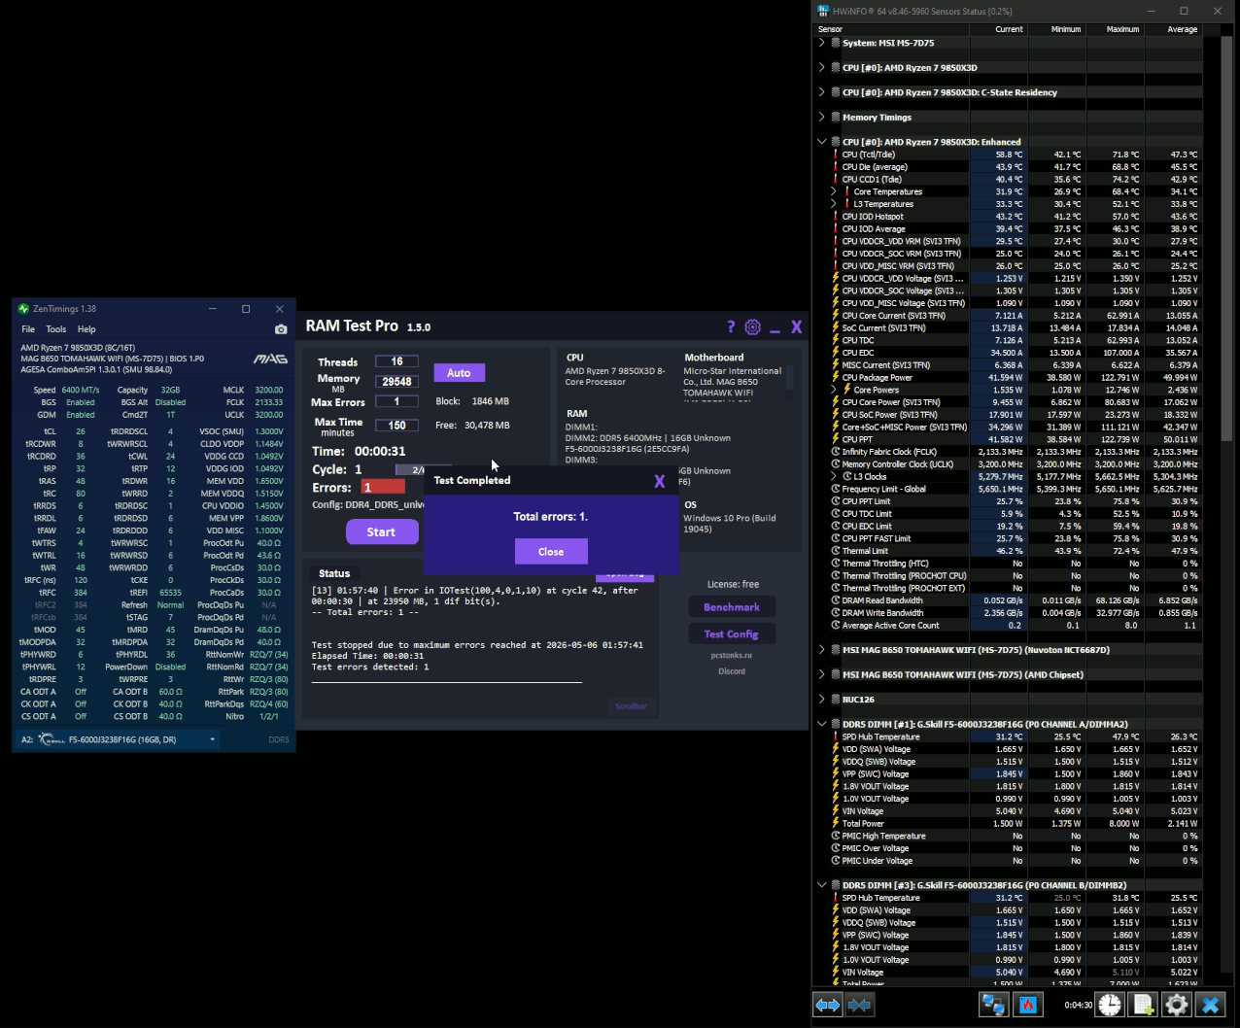Click G.Skill logo in ZenTimings module selector

pyautogui.click(x=52, y=739)
